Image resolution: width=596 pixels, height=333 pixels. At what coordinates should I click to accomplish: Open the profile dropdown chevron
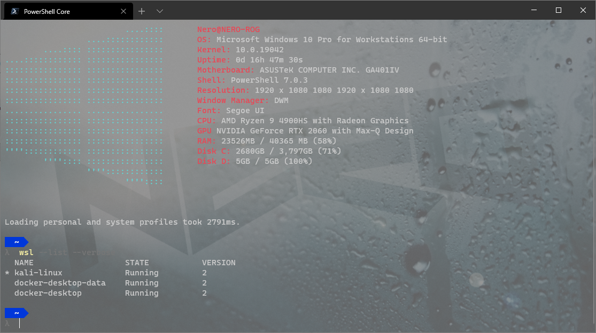coord(160,11)
